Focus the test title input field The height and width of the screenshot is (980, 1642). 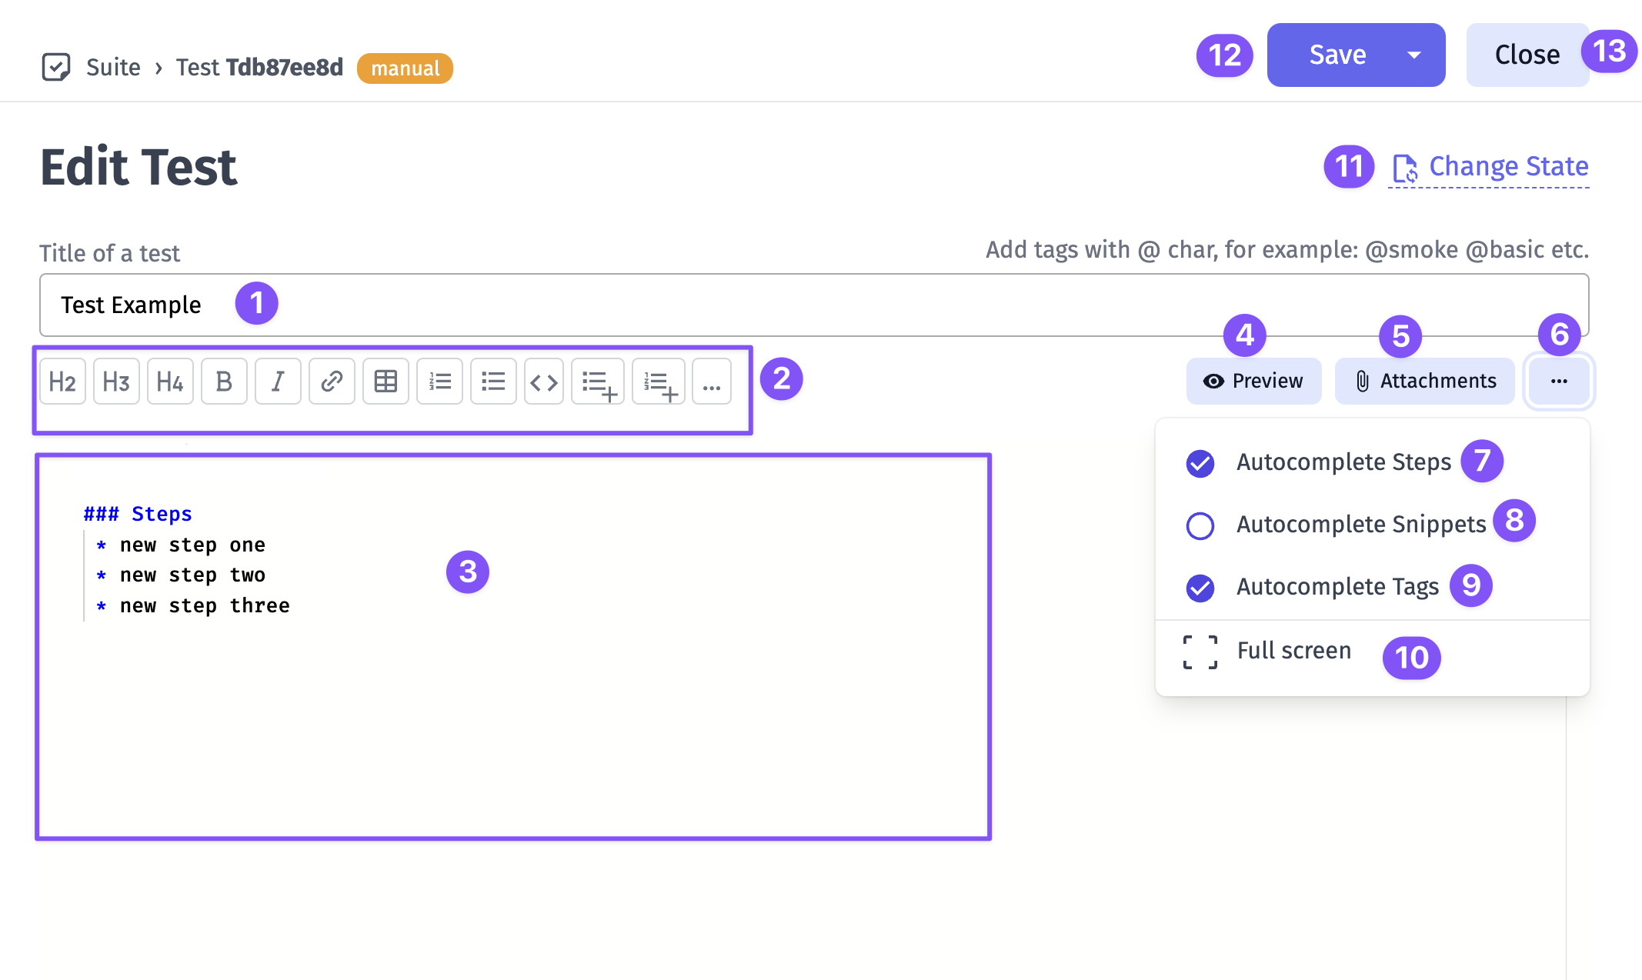point(814,305)
